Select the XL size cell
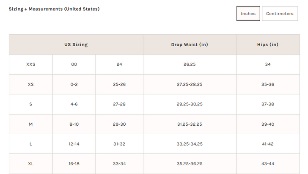308x174 pixels. point(30,163)
